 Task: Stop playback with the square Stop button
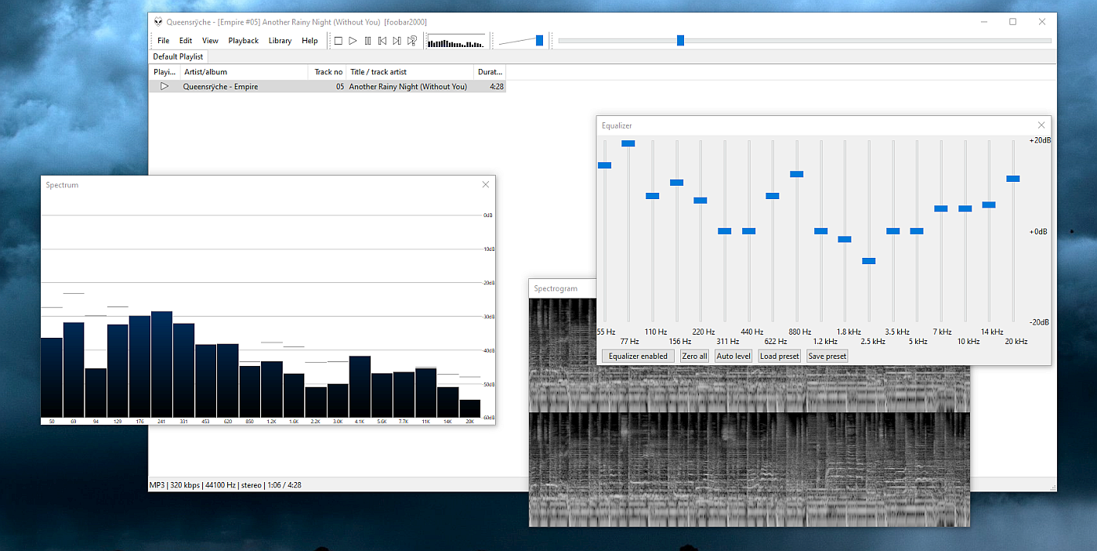point(339,41)
